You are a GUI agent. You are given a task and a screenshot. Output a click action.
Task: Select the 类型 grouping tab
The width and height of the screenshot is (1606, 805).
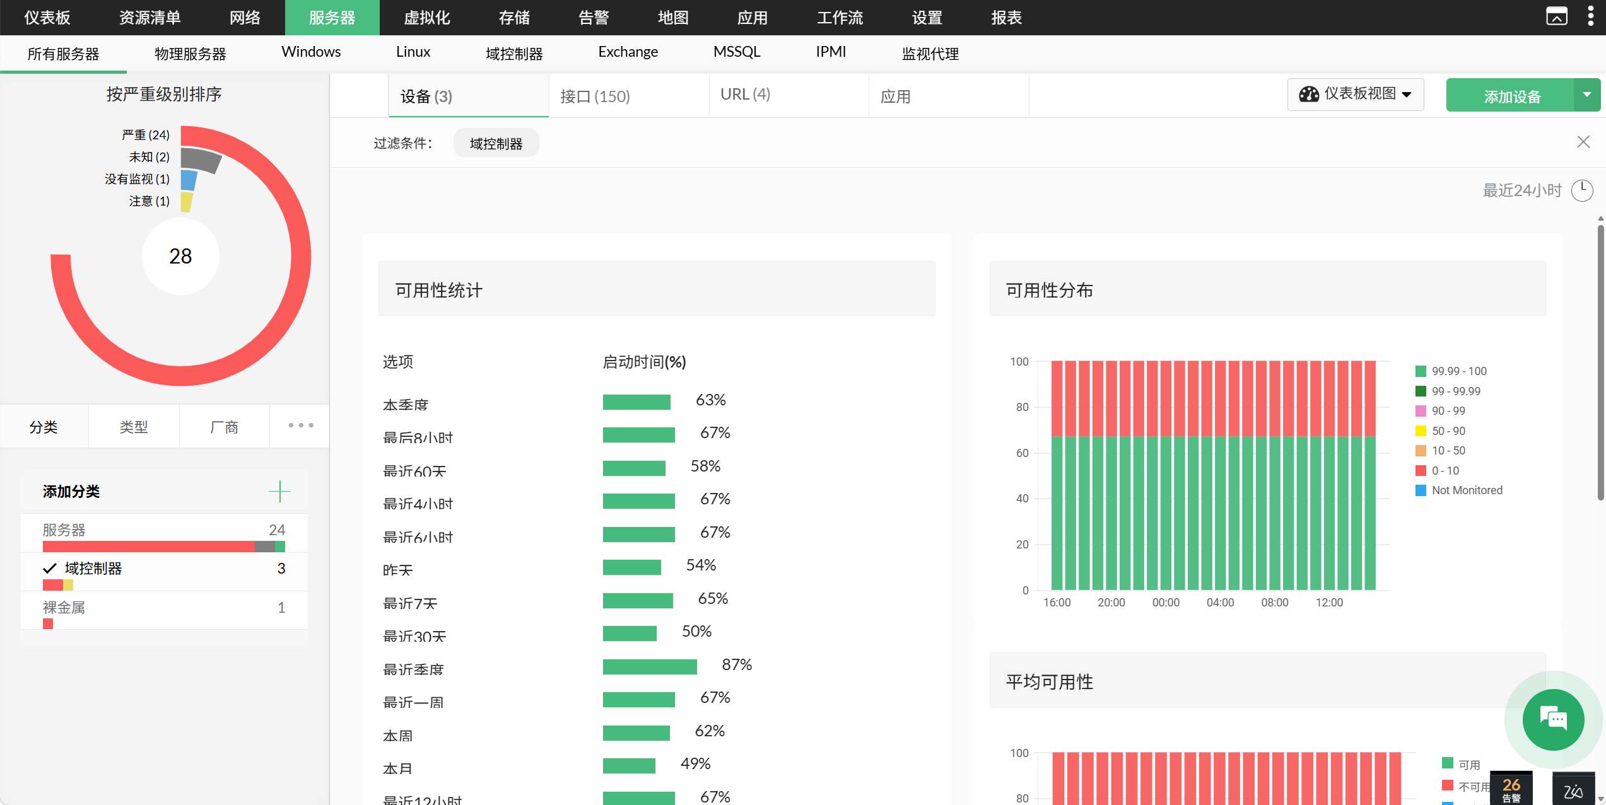[x=134, y=427]
